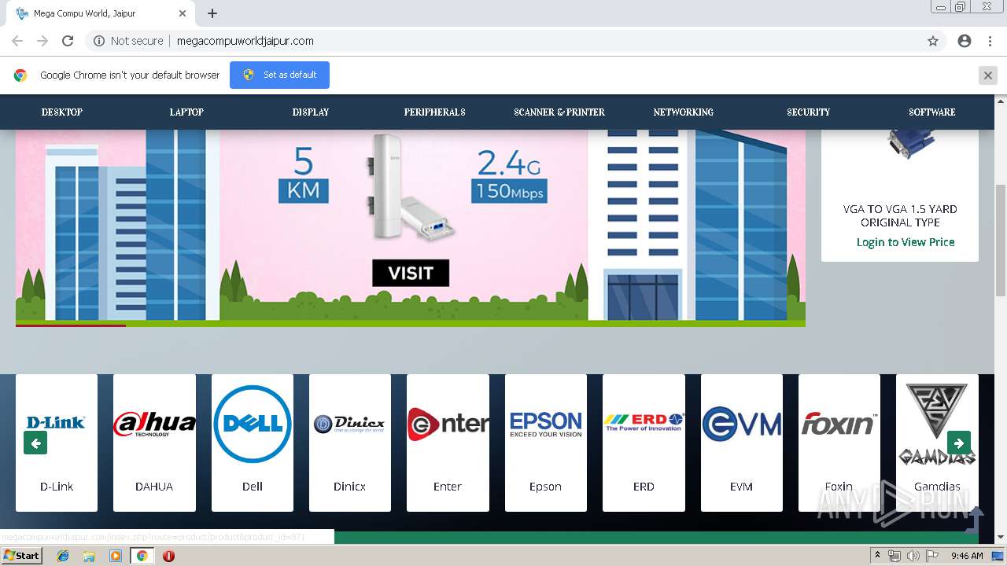Click the Foxin brand name text

[x=839, y=487]
